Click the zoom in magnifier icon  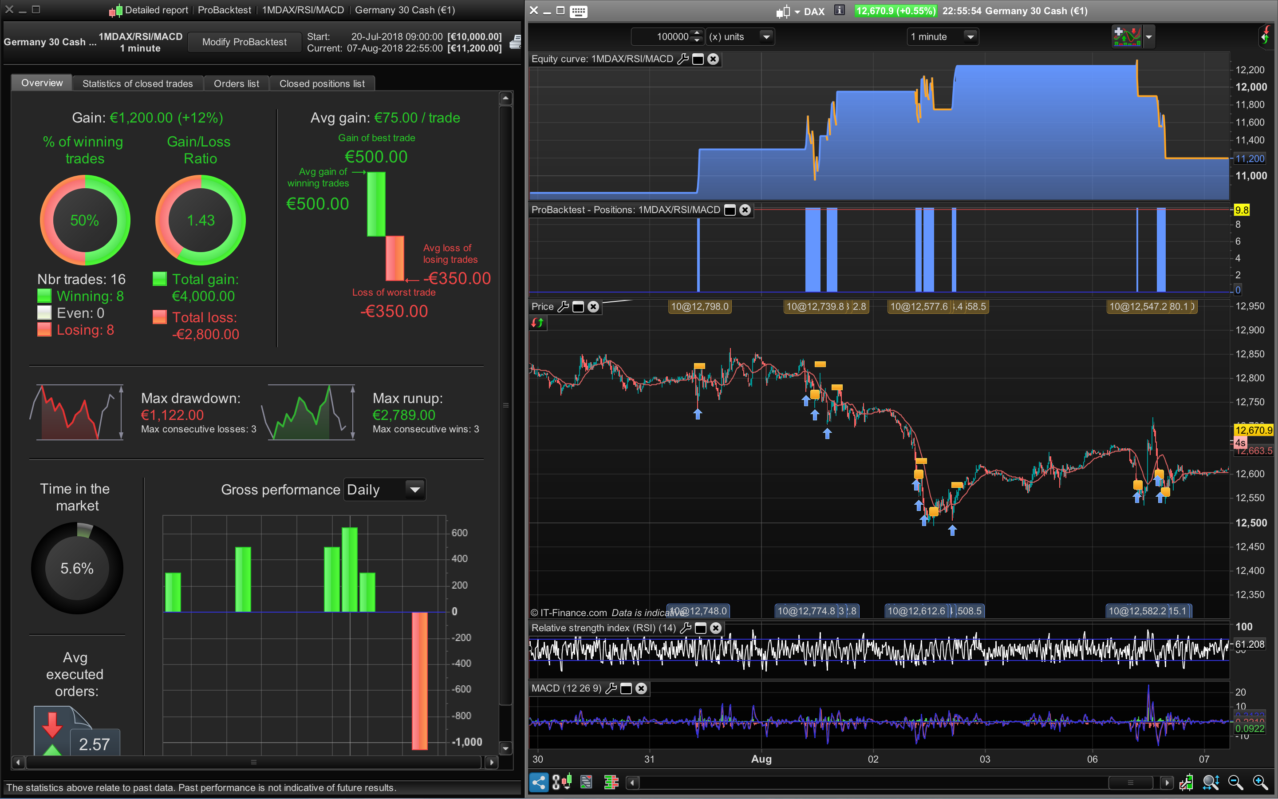click(x=1261, y=782)
